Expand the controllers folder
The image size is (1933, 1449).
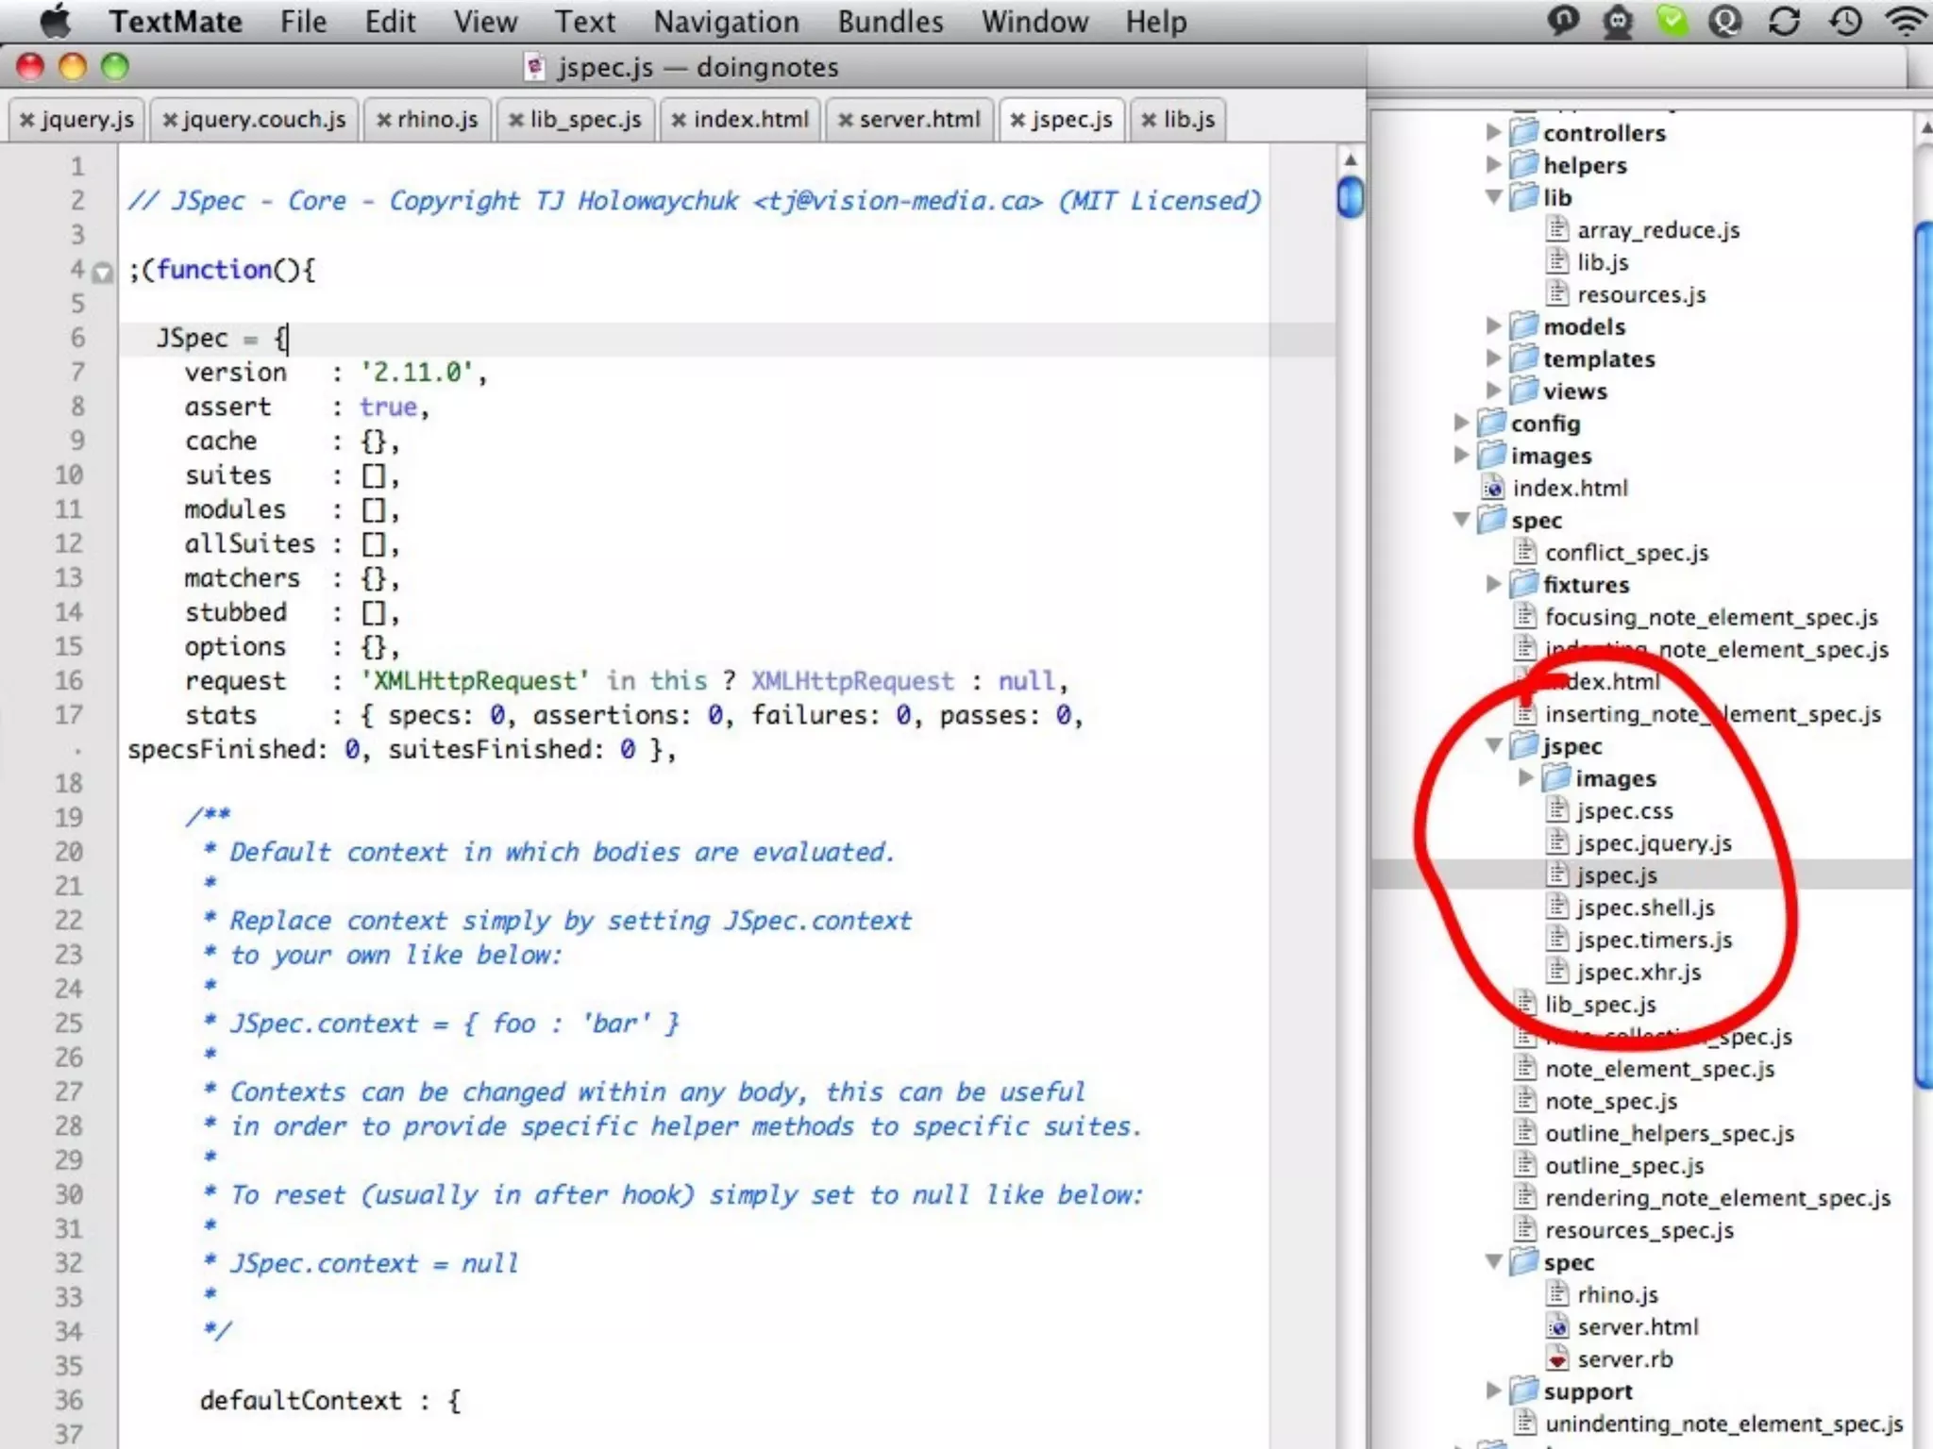(x=1493, y=132)
